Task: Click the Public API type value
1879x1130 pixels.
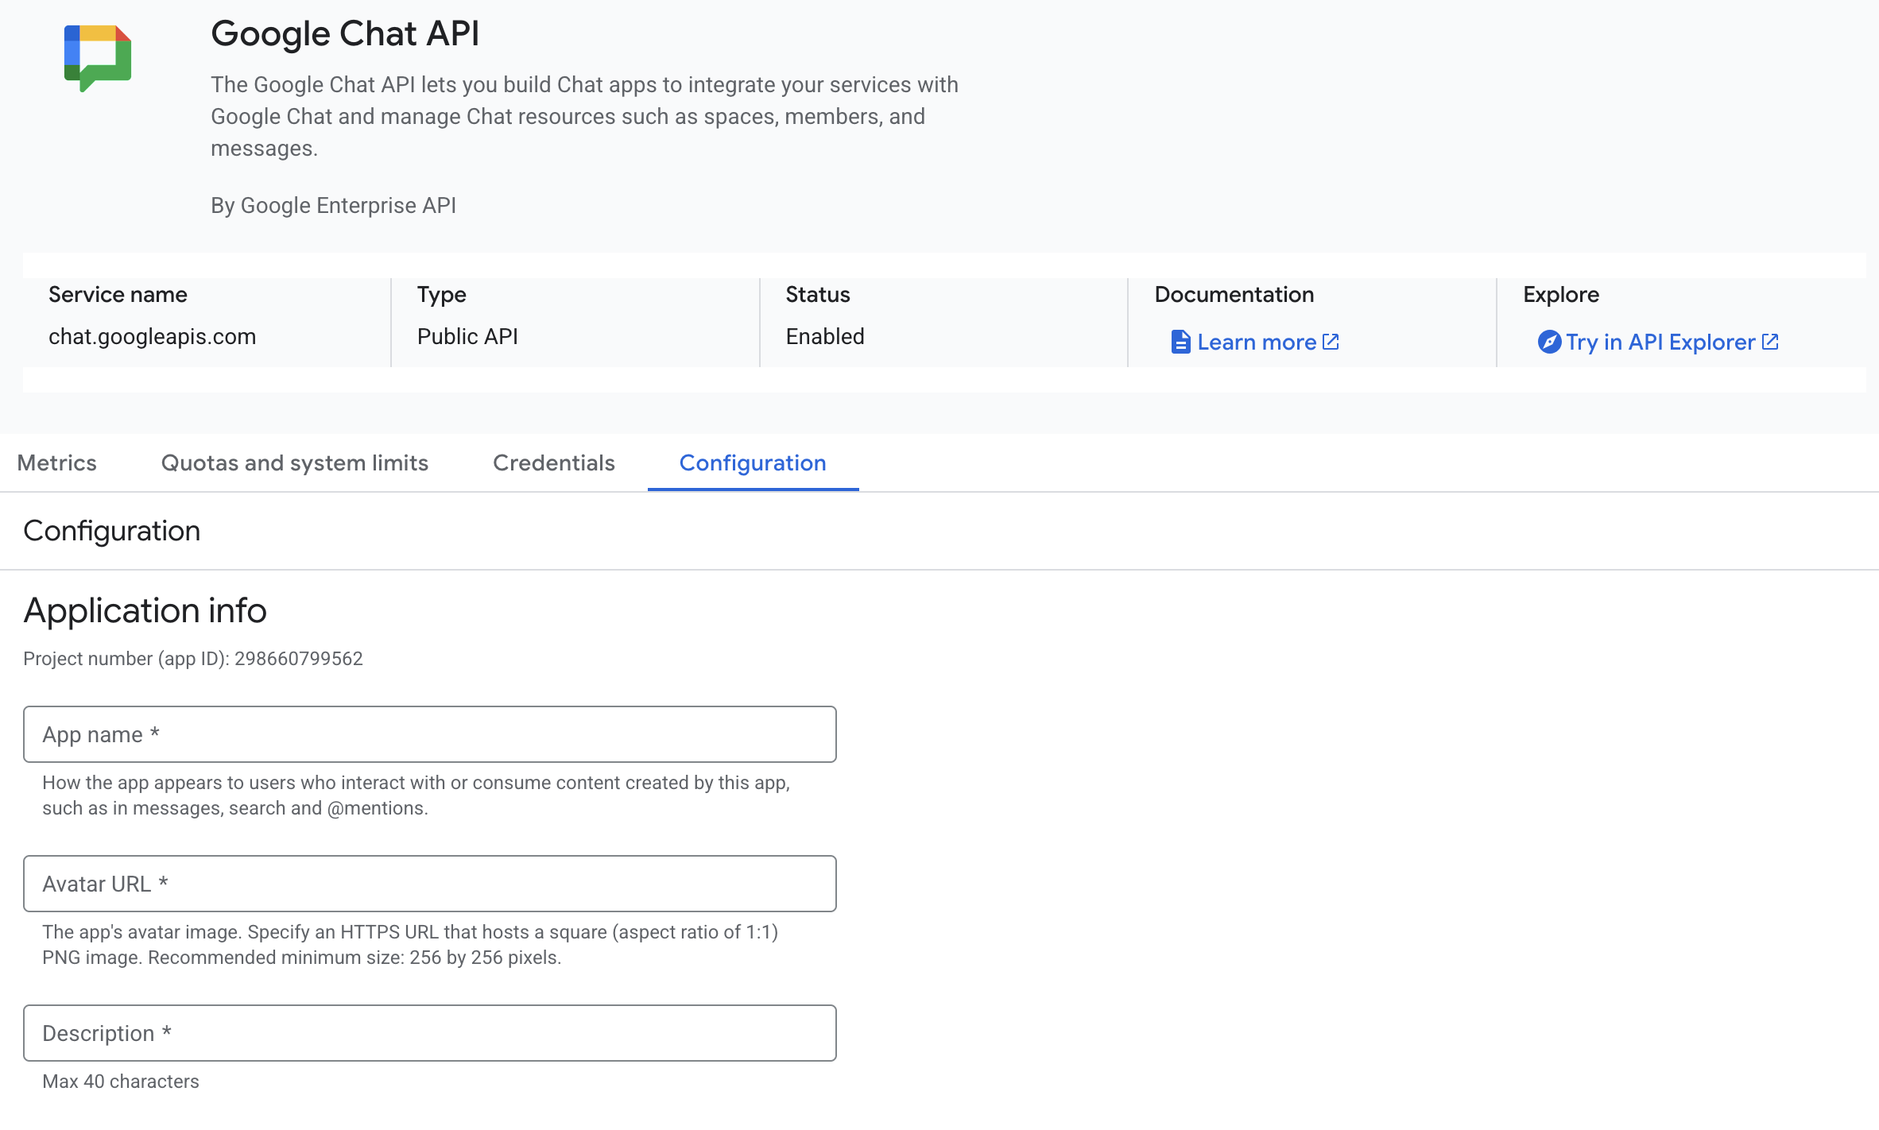Action: pyautogui.click(x=467, y=337)
